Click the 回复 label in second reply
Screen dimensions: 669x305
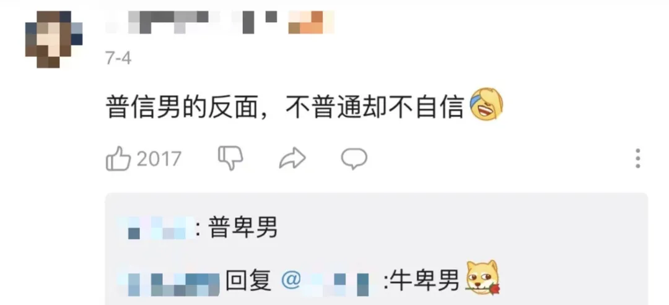248,281
